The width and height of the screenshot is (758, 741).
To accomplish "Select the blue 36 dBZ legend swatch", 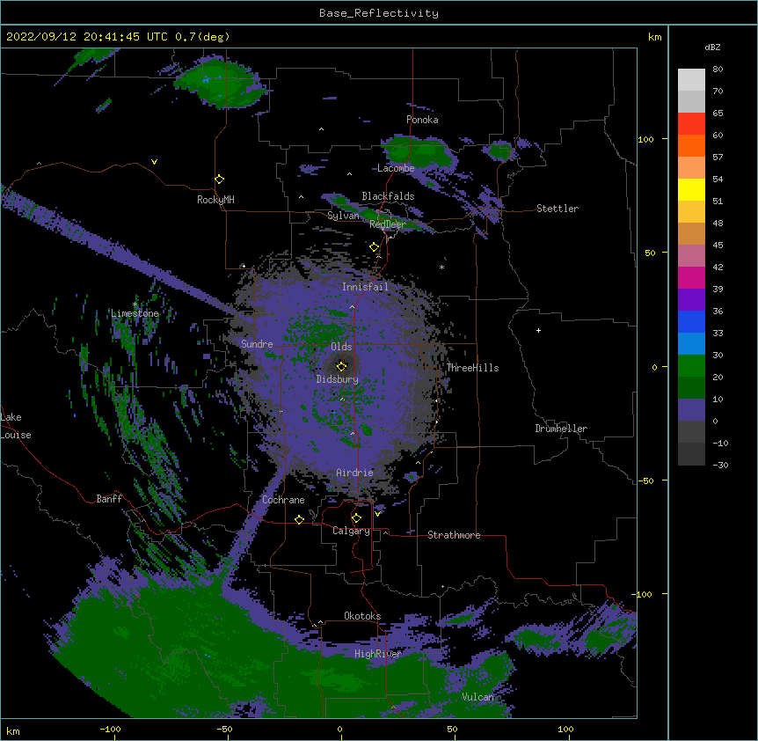I will coord(691,321).
